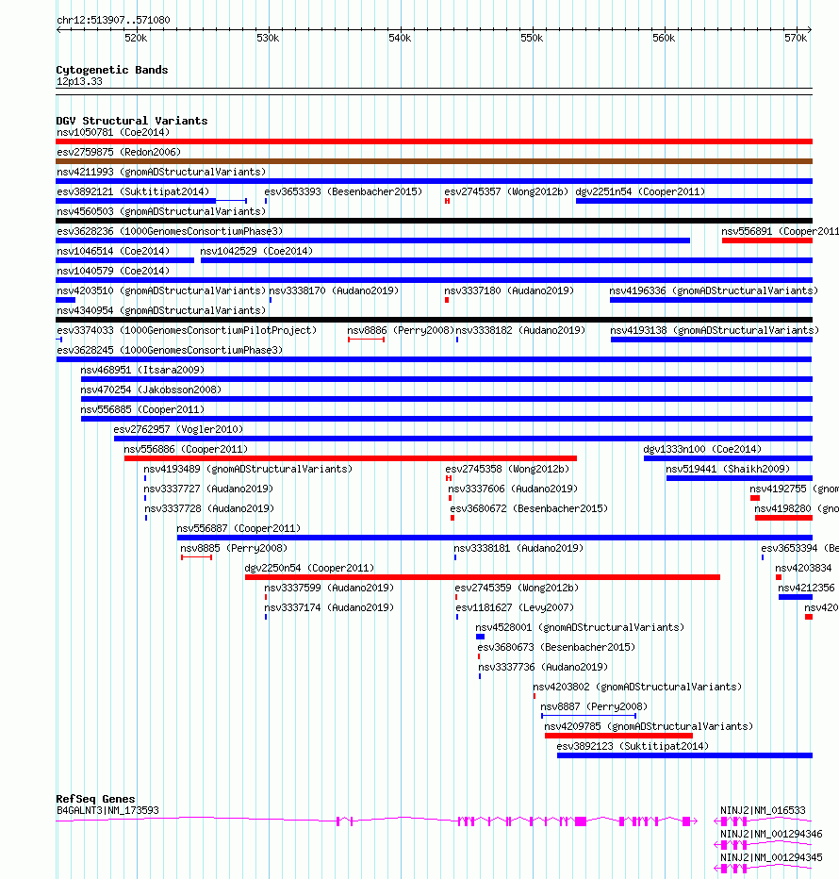Click esv1181627 (Levy2007) label
Screen dimensions: 839x879
515,607
